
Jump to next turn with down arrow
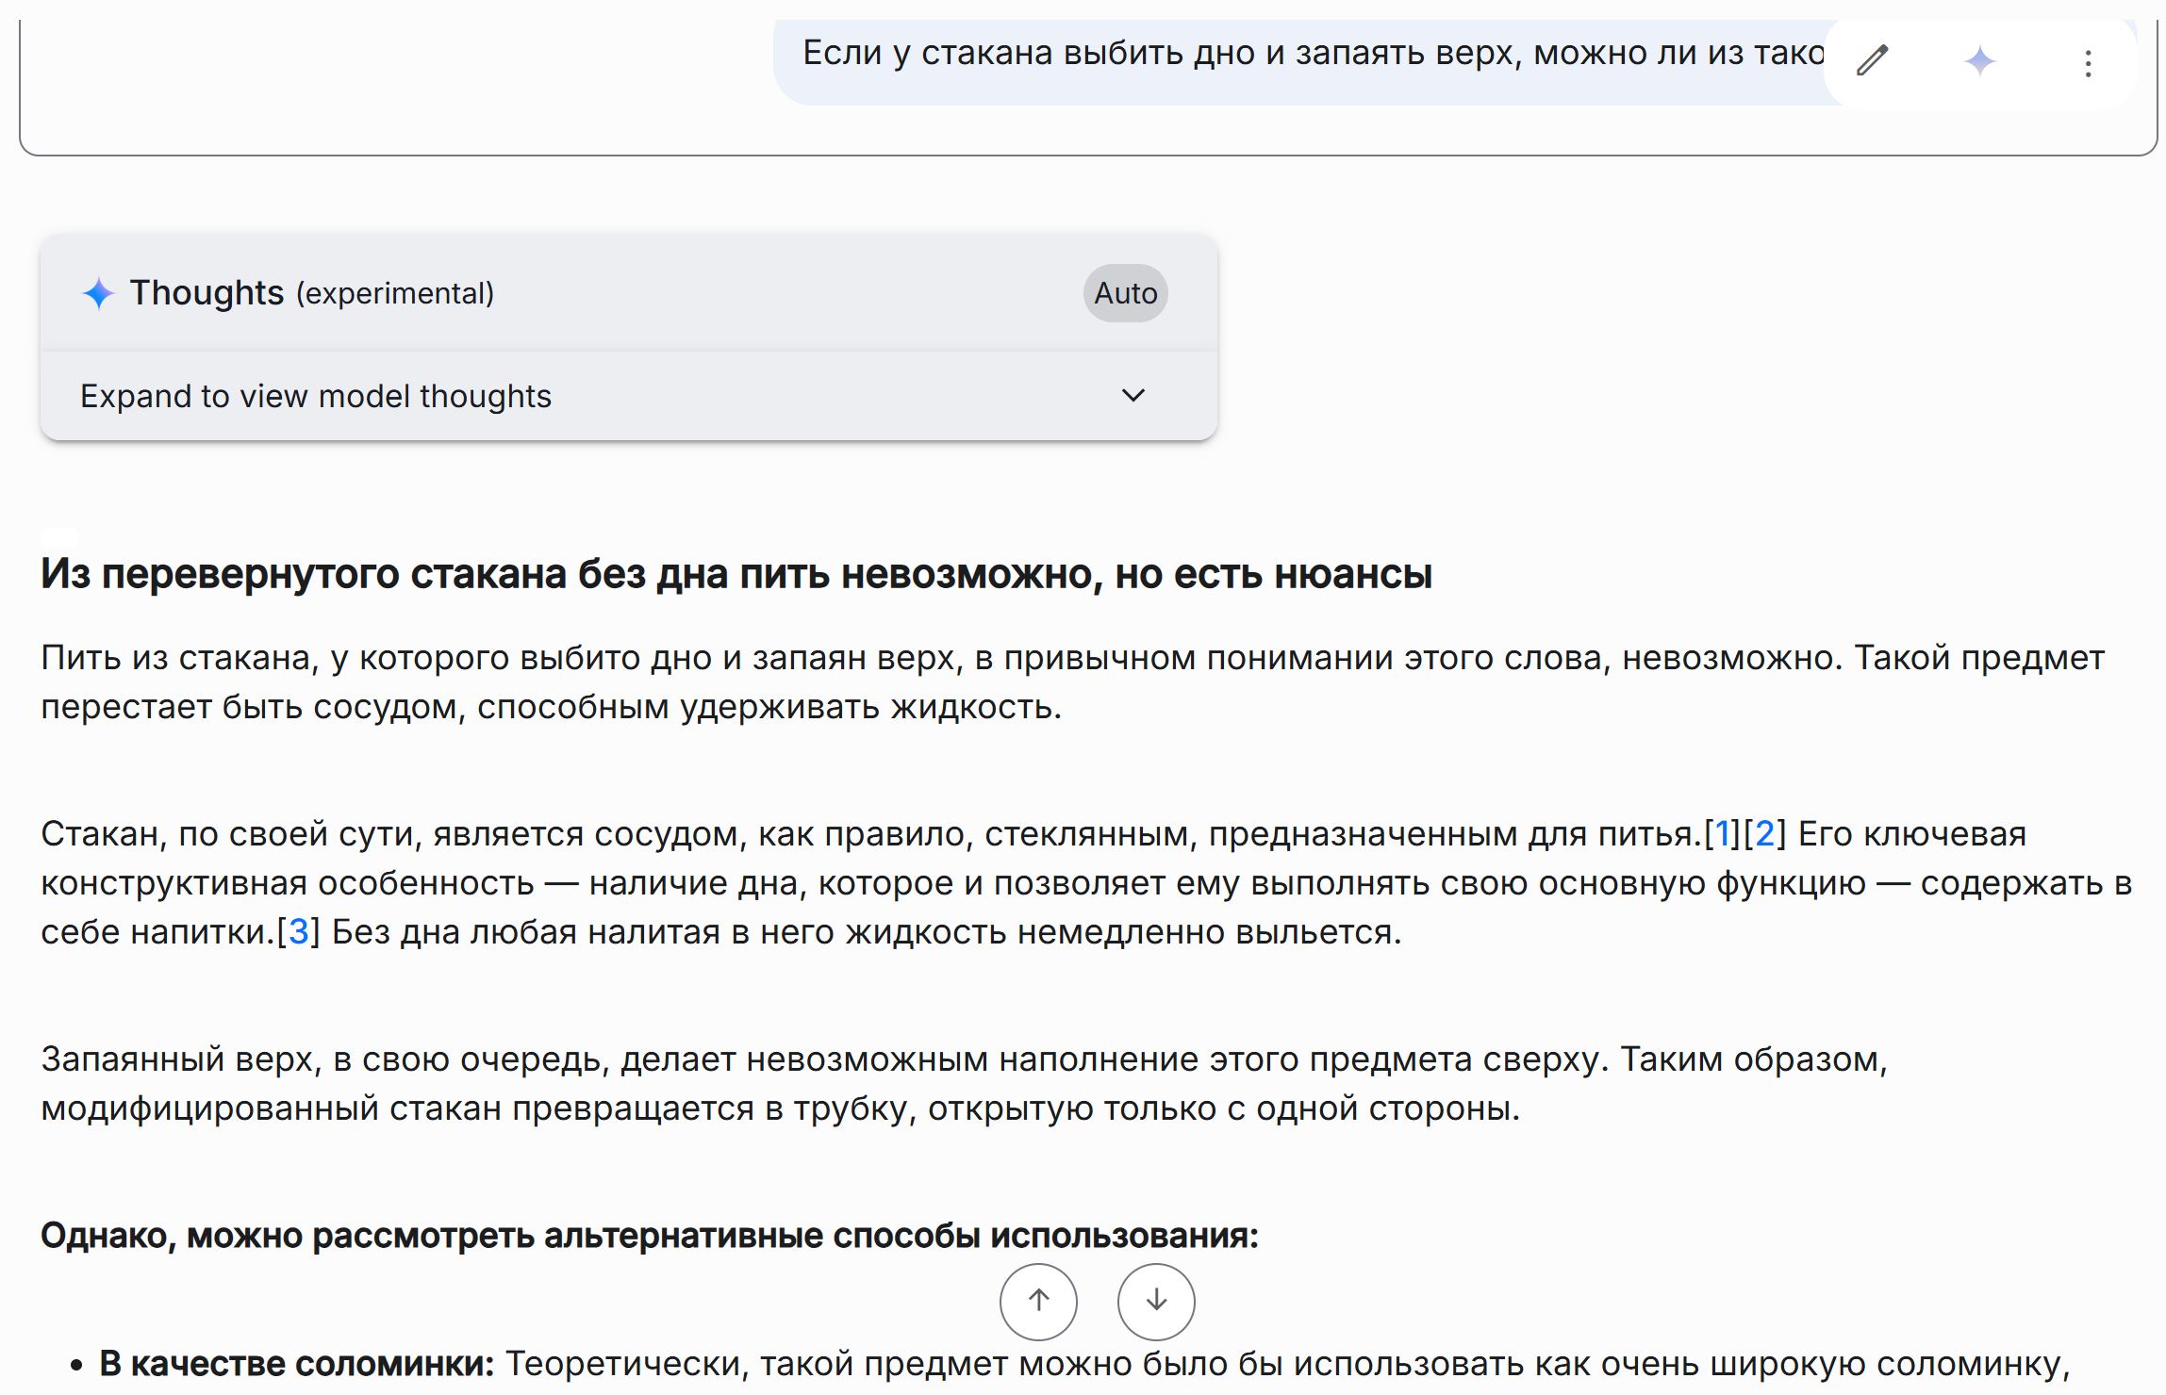[1156, 1302]
